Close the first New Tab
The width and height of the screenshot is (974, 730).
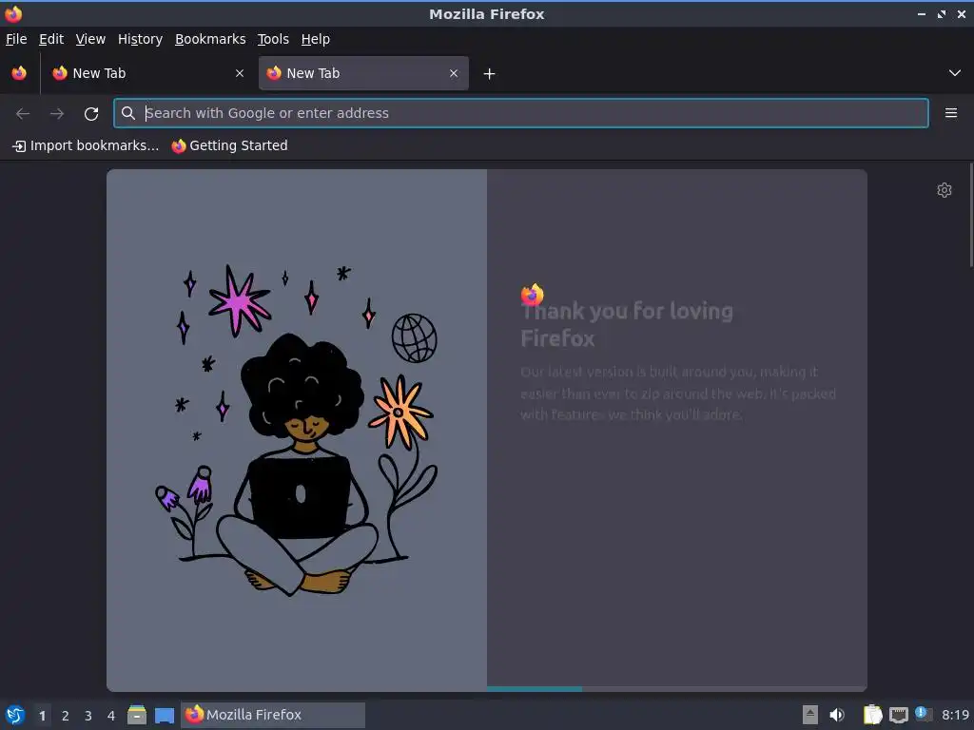[x=240, y=73]
